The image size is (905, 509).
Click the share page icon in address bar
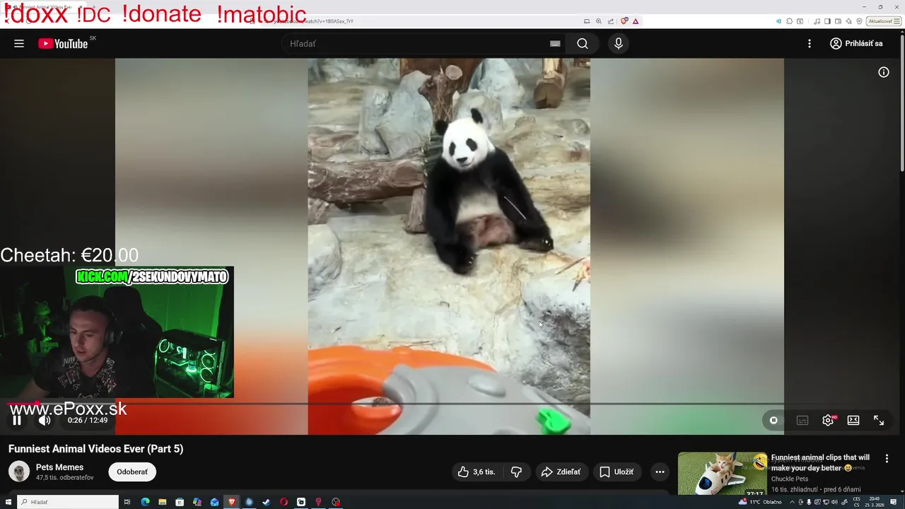pyautogui.click(x=611, y=21)
